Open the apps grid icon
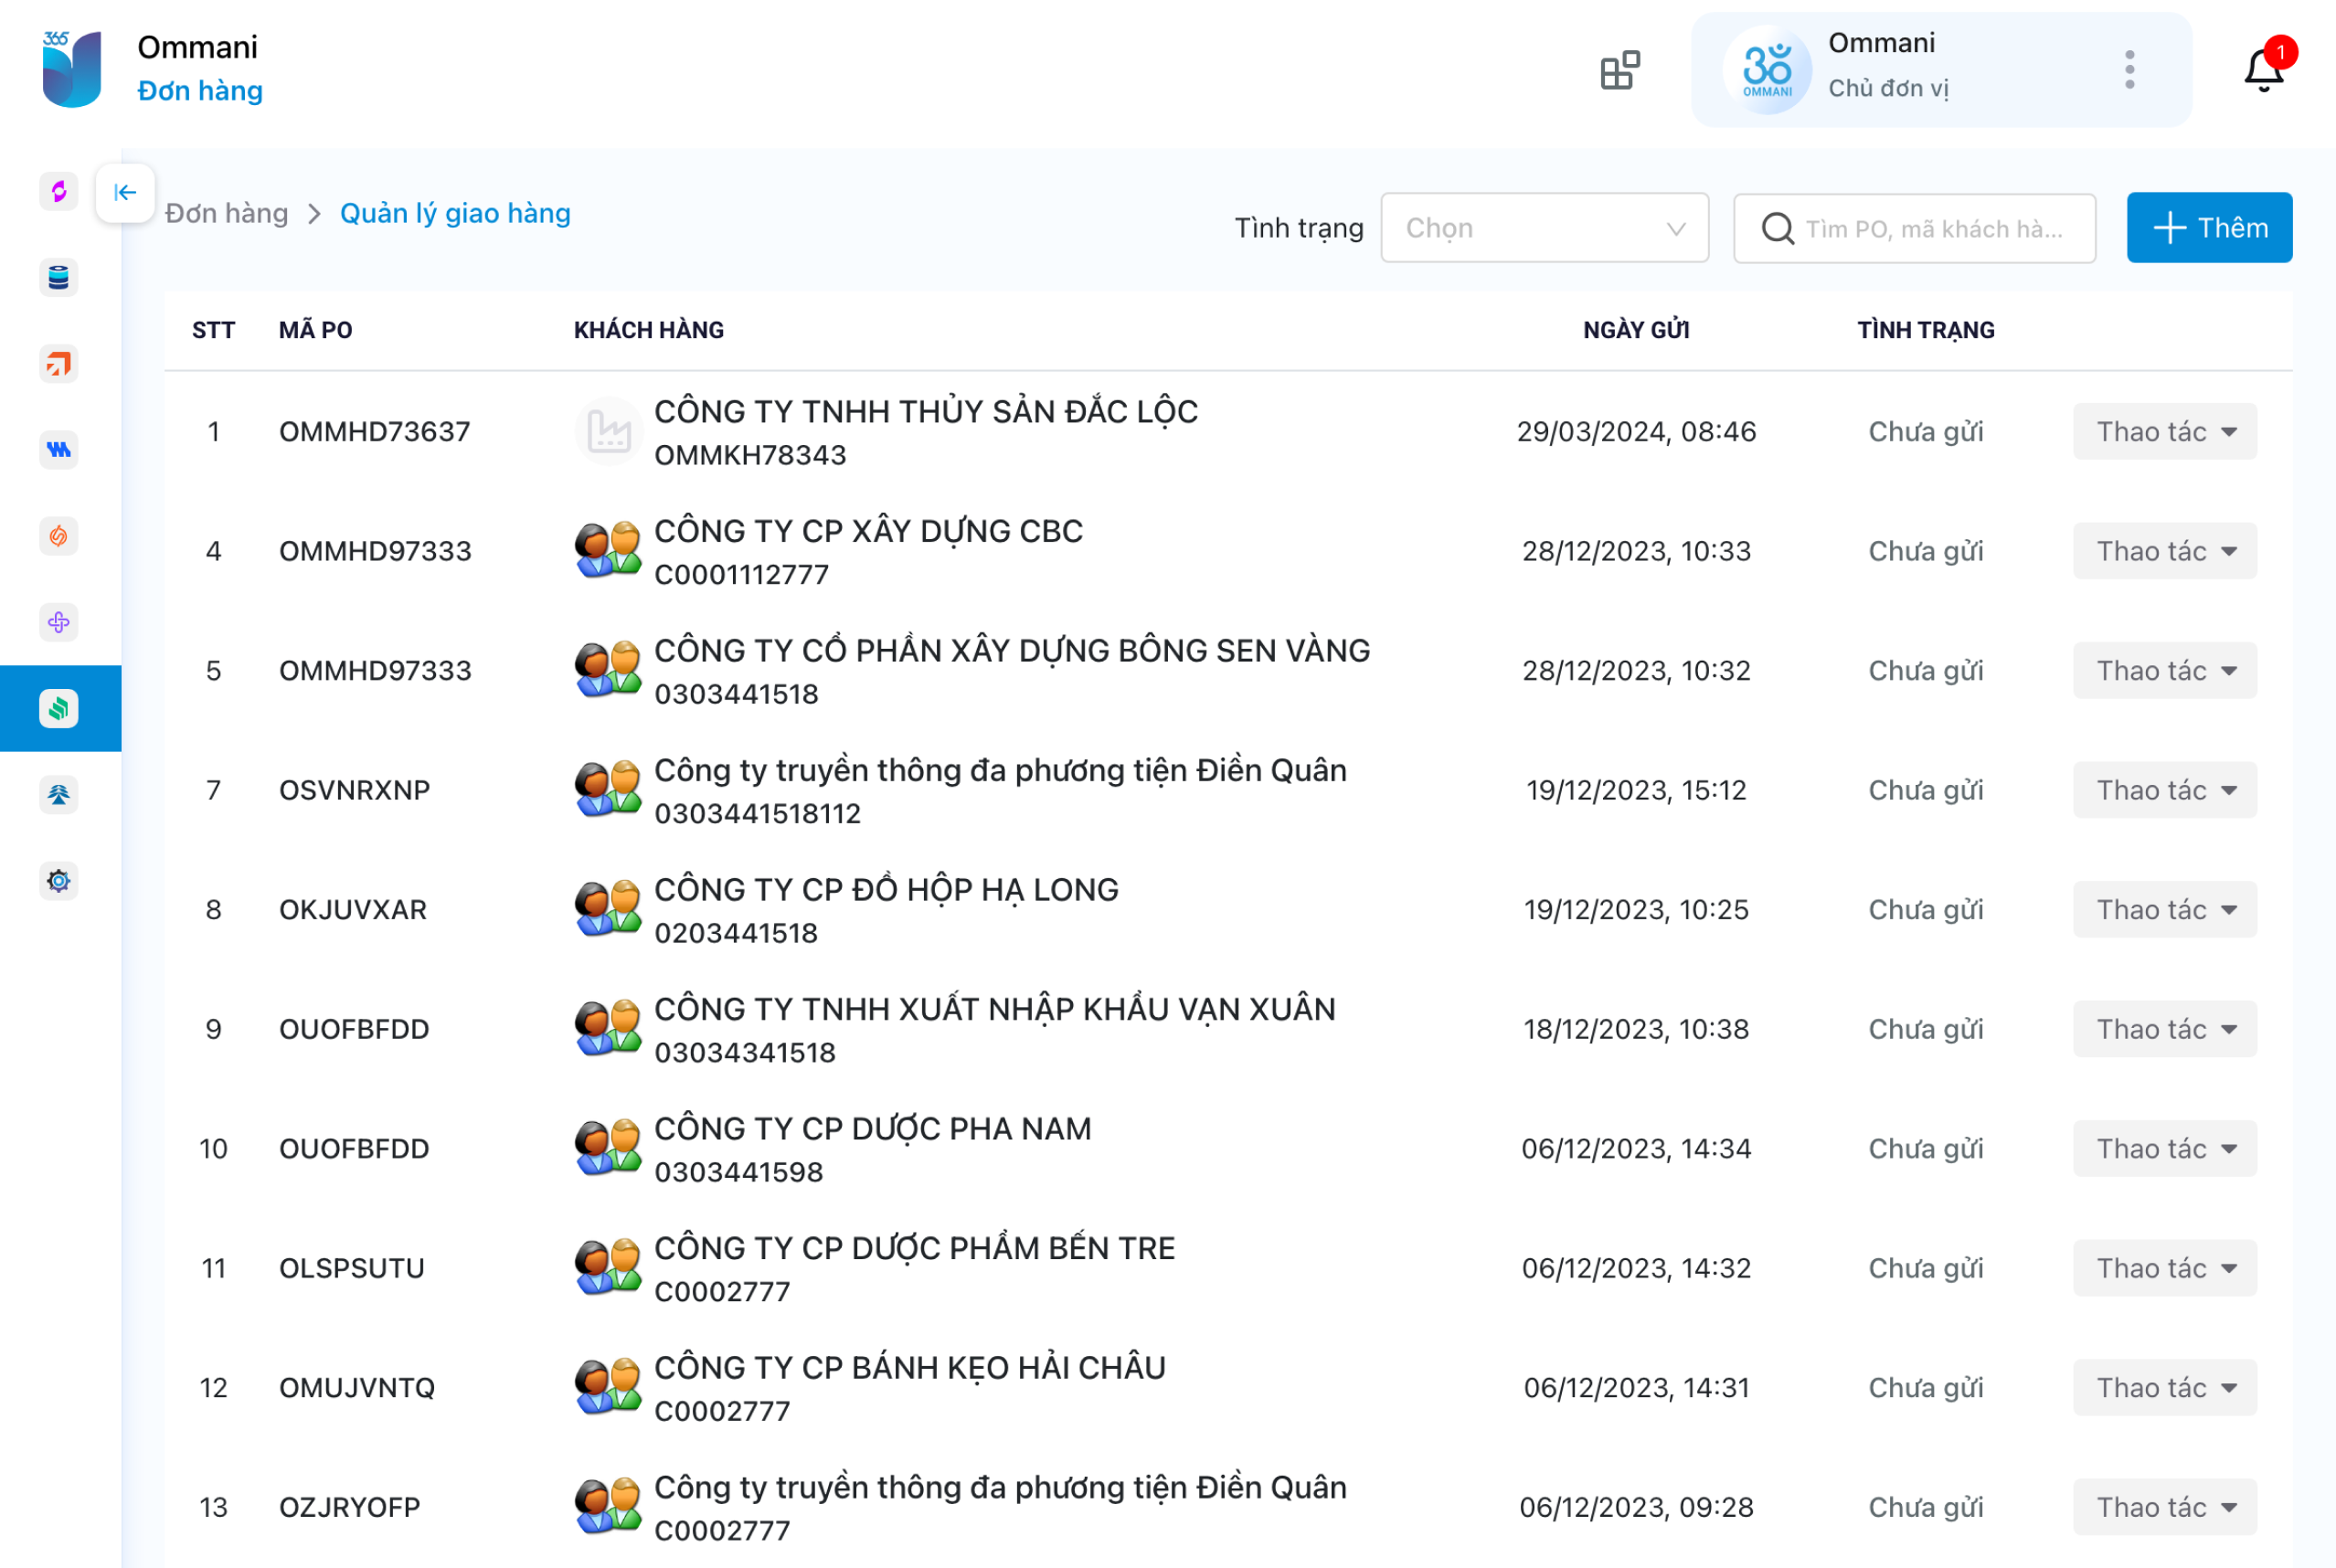2336x1568 pixels. [1619, 71]
